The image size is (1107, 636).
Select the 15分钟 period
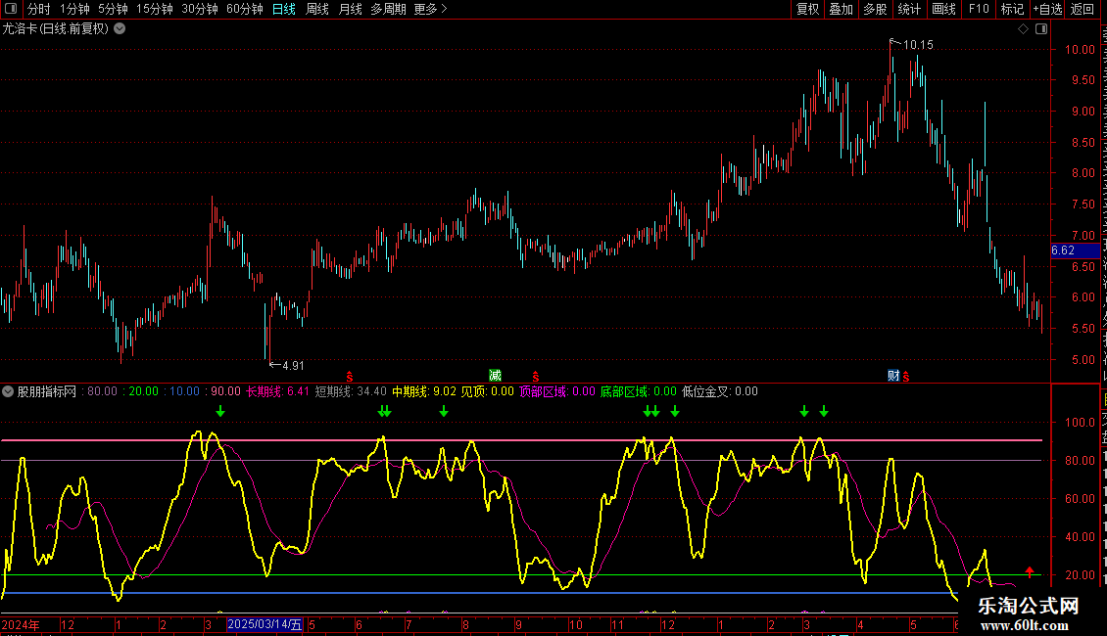[154, 9]
